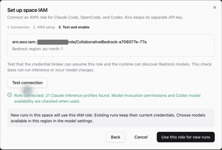
Task: Cancel the IAM setup
Action: 141,137
